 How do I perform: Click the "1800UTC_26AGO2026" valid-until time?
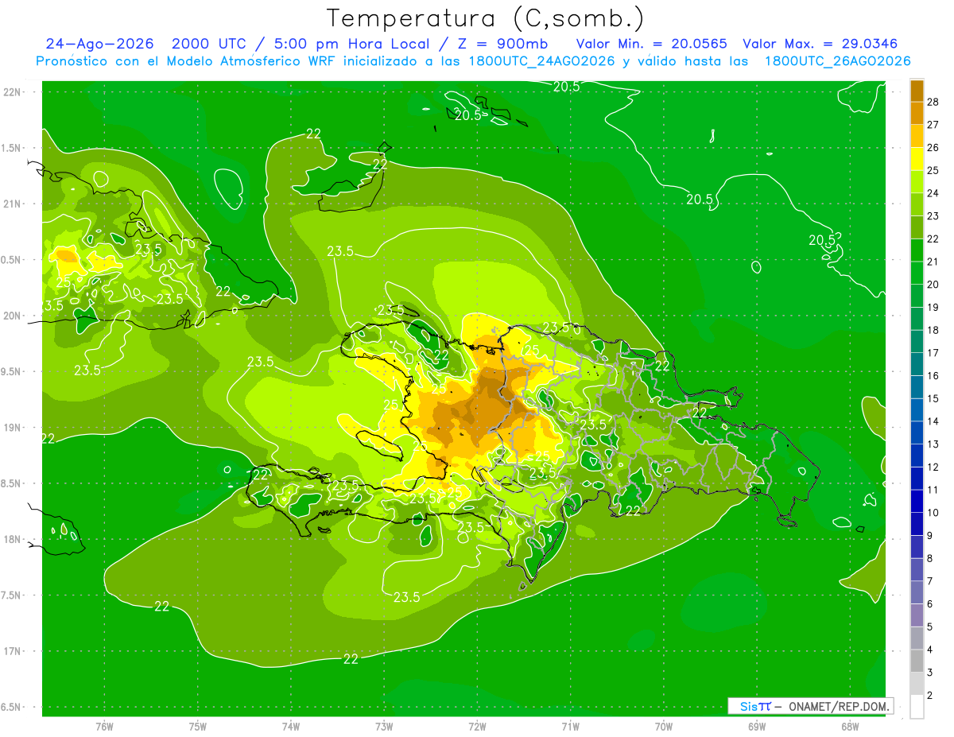[837, 61]
